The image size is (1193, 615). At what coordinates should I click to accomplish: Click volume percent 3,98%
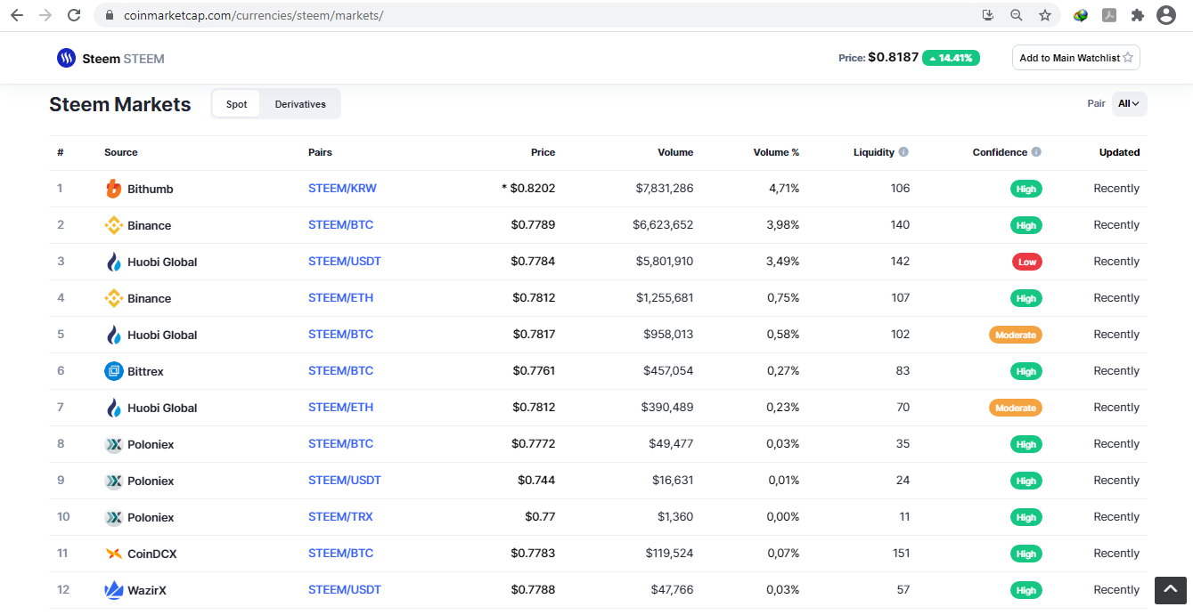click(783, 225)
